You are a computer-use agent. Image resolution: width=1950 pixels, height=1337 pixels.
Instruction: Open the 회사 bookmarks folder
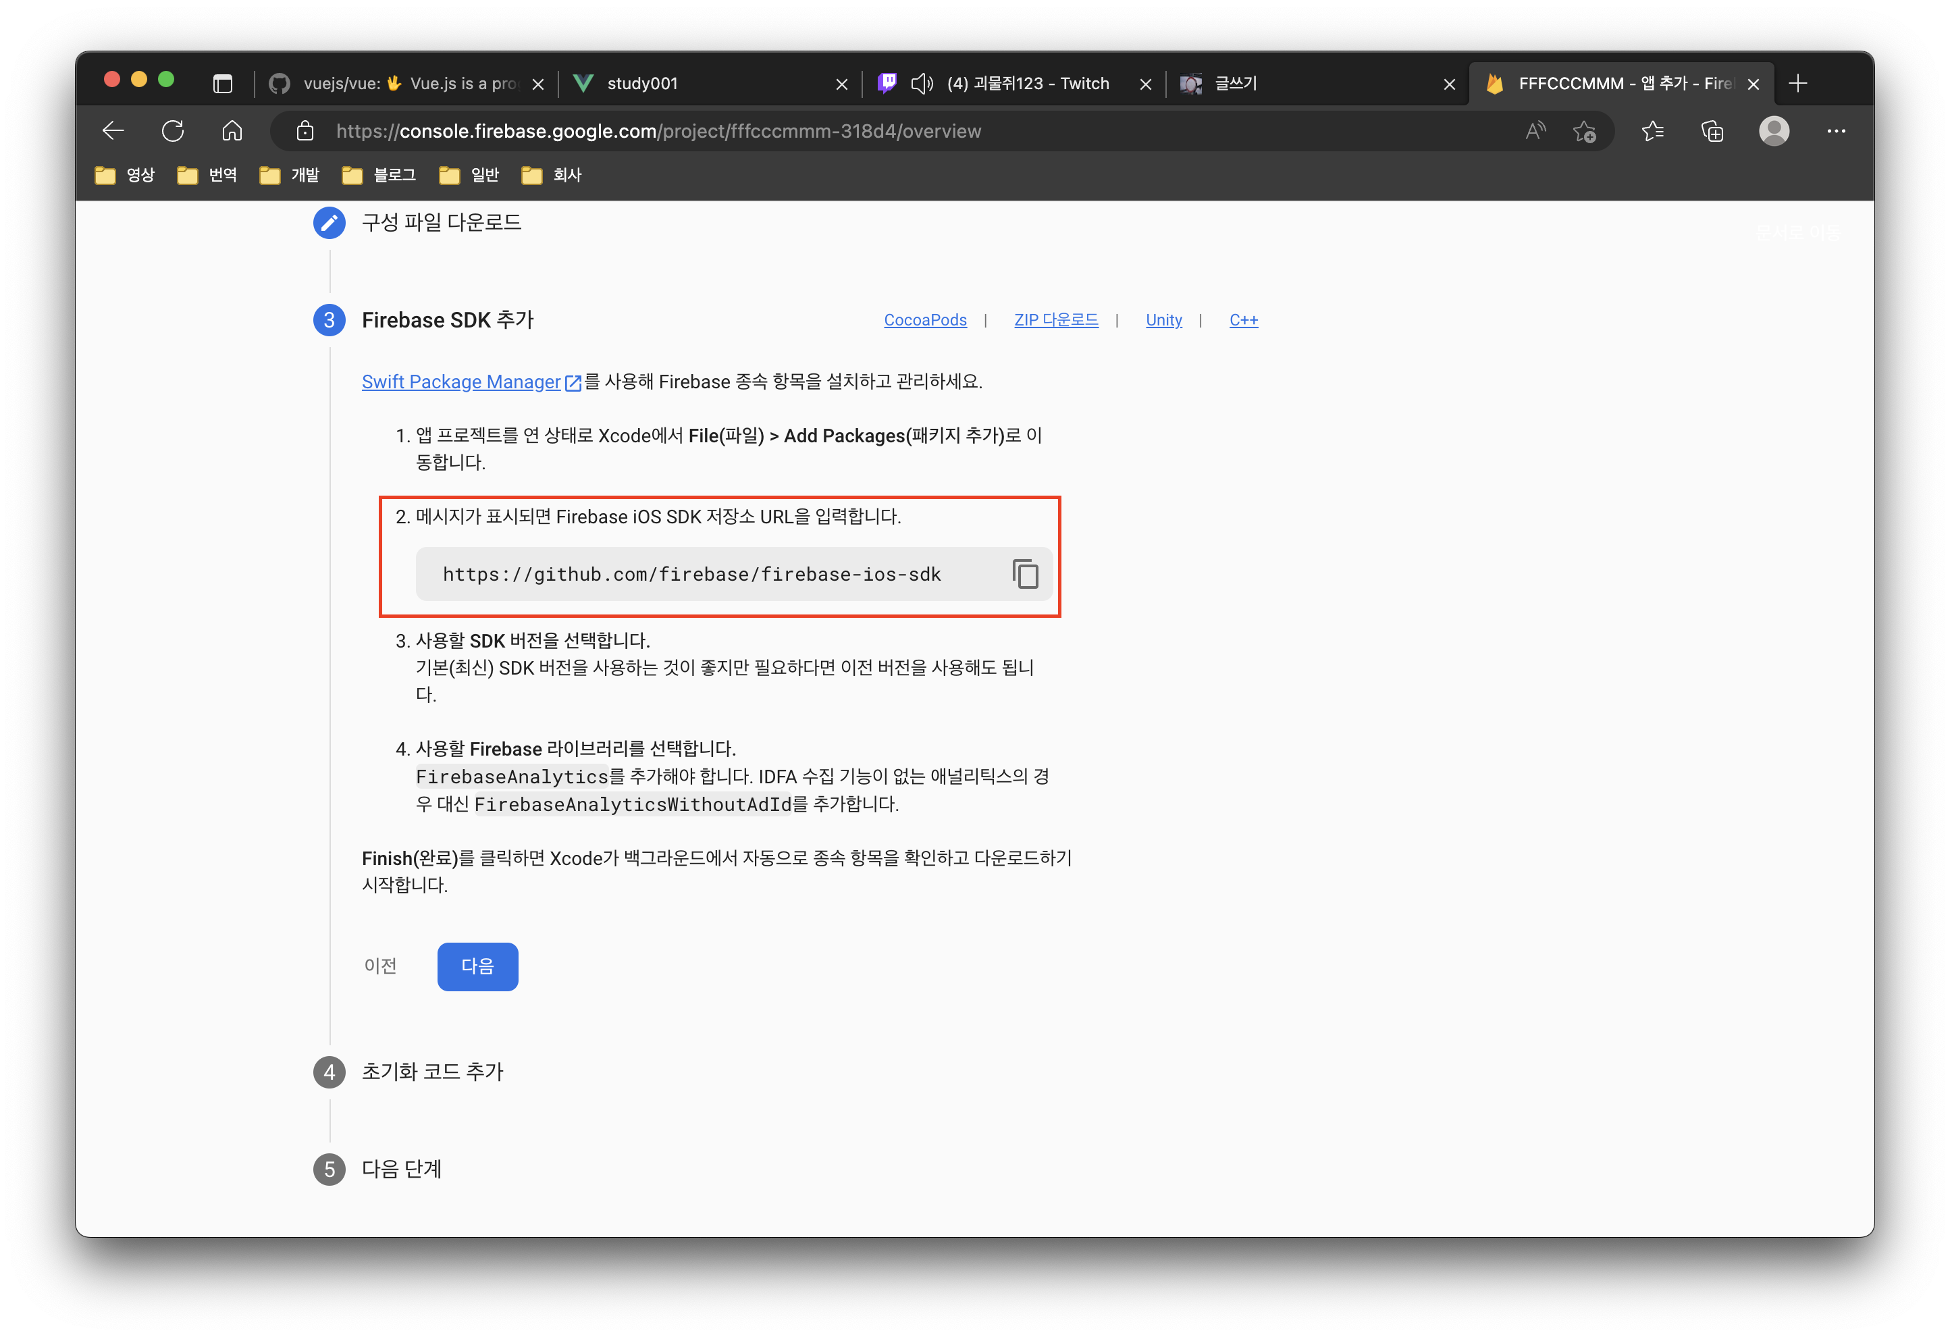click(550, 175)
